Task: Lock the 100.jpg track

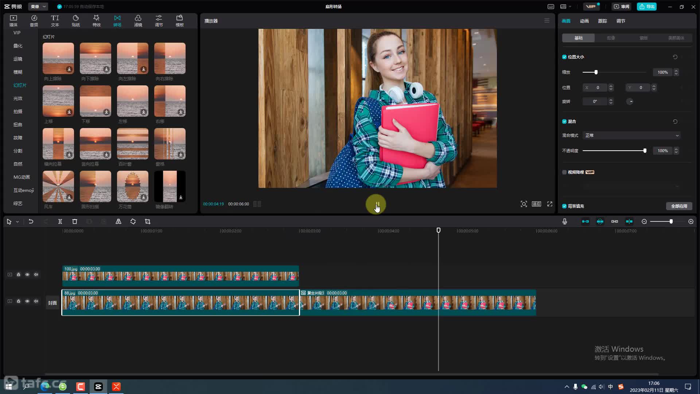Action: coord(19,274)
